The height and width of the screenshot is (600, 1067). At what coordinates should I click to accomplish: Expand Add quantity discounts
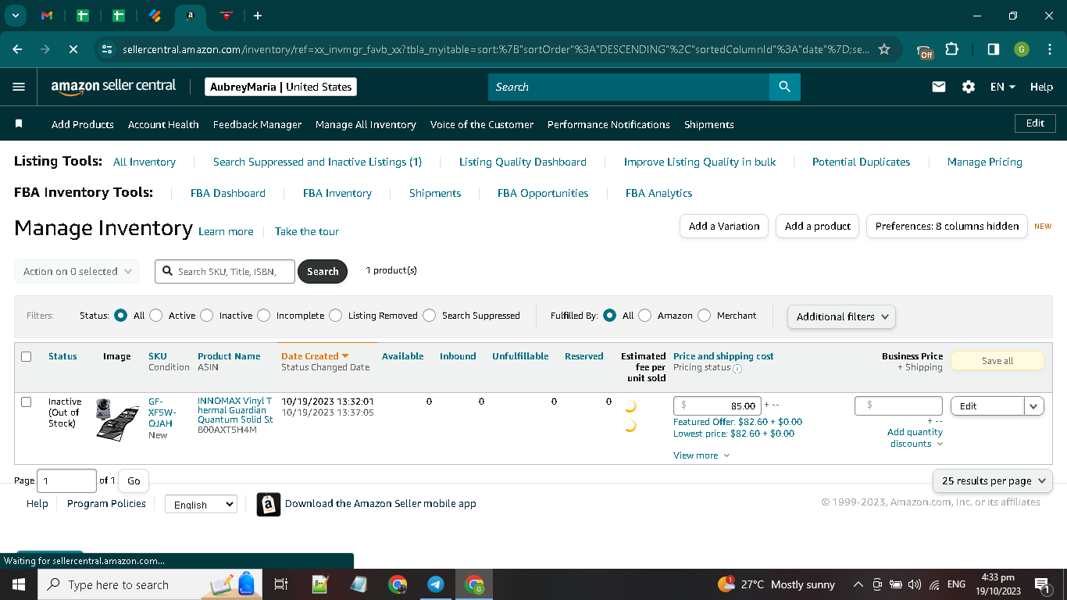click(x=915, y=437)
